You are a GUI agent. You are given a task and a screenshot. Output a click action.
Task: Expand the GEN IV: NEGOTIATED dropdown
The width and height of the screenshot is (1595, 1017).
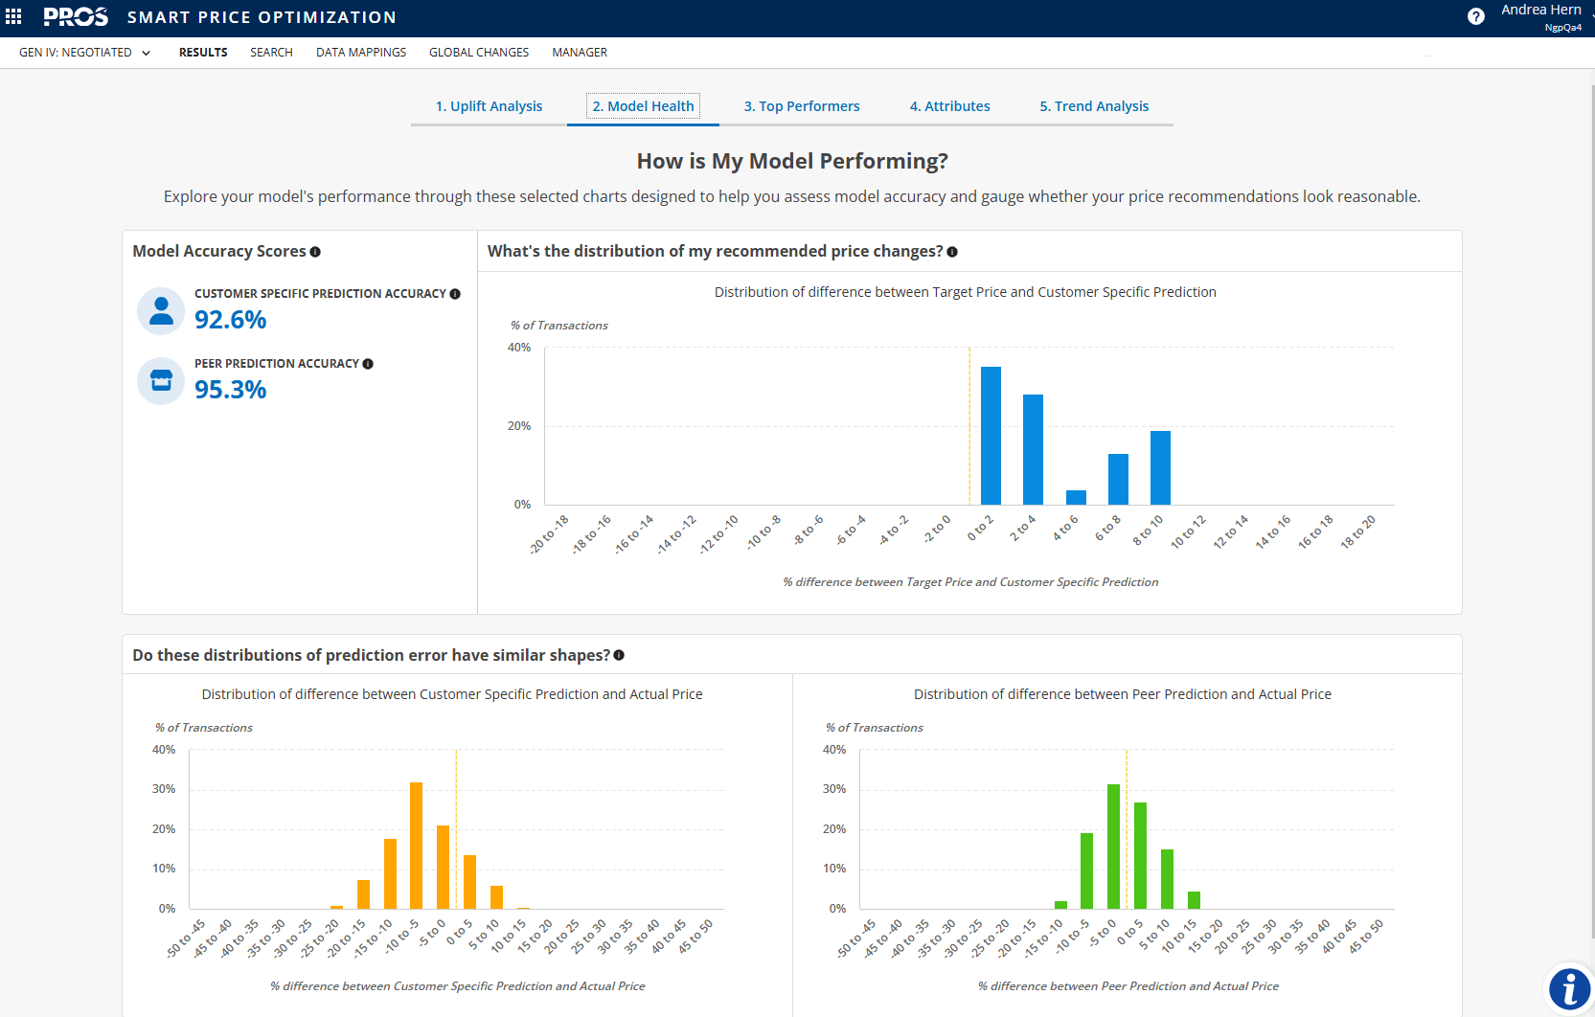pyautogui.click(x=84, y=53)
